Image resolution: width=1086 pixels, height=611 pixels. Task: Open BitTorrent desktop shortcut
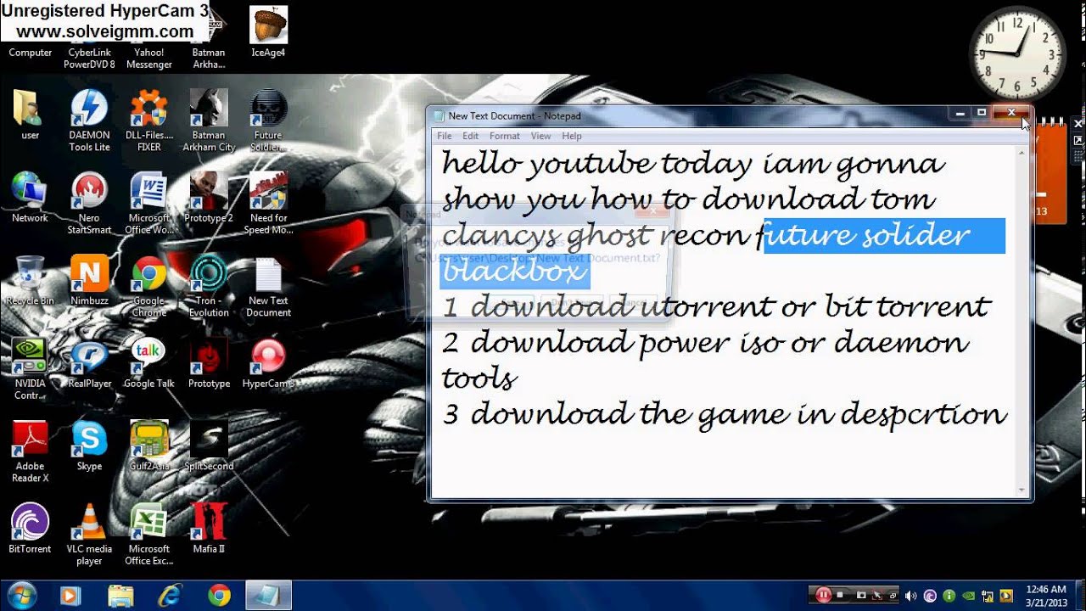(31, 527)
